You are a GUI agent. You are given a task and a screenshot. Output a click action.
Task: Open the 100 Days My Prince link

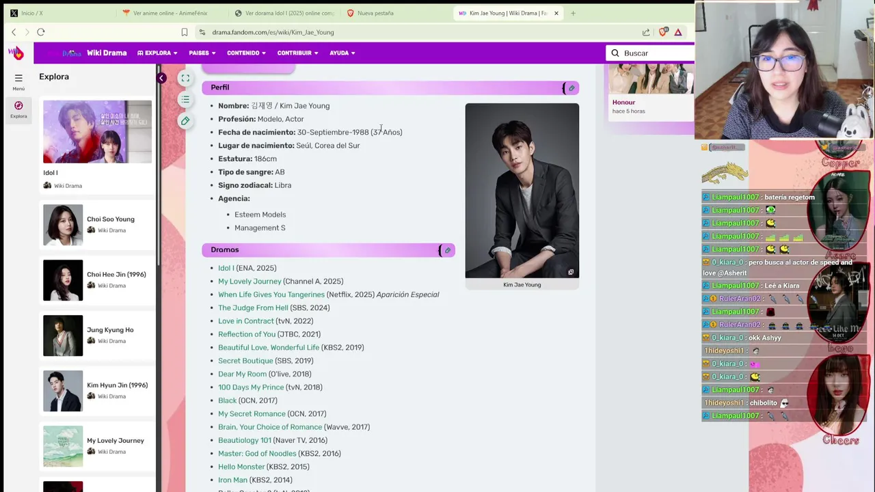tap(251, 387)
